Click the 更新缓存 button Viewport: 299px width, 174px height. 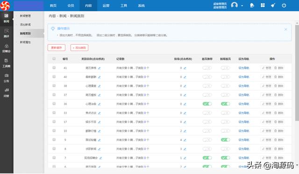(x=57, y=47)
